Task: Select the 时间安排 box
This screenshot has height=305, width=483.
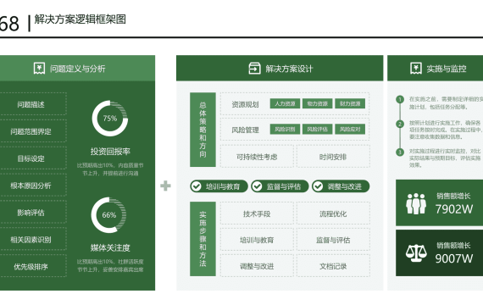Action: 333,157
